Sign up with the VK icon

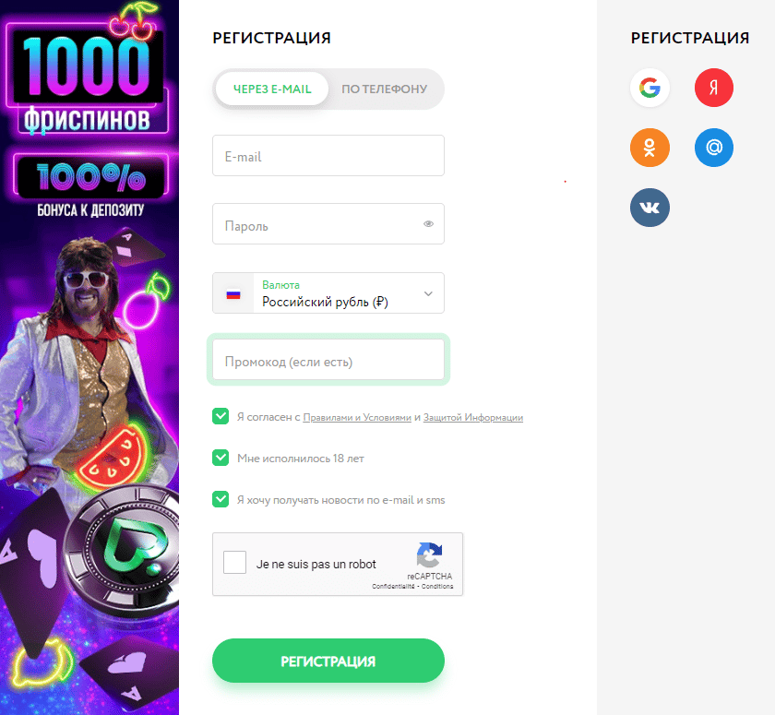pos(650,208)
